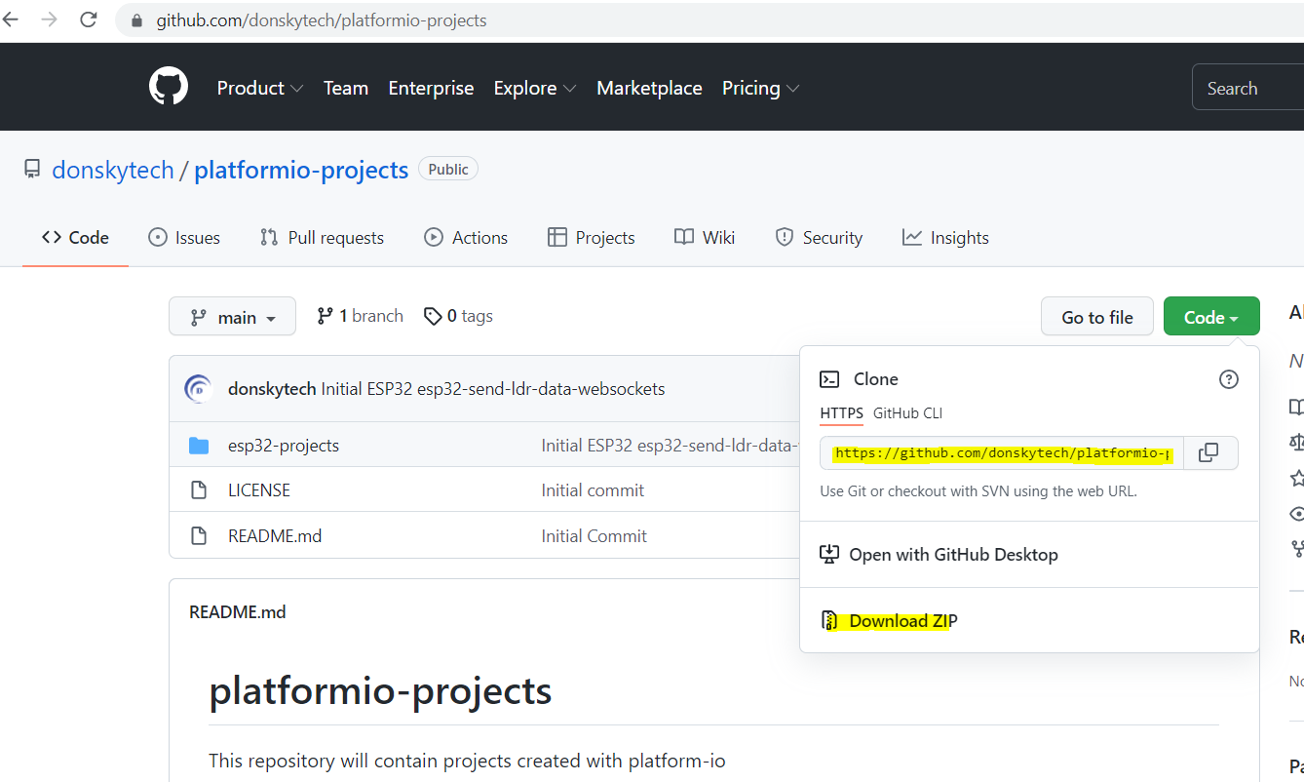Click the esp32-projects folder icon
This screenshot has width=1304, height=782.
[199, 446]
